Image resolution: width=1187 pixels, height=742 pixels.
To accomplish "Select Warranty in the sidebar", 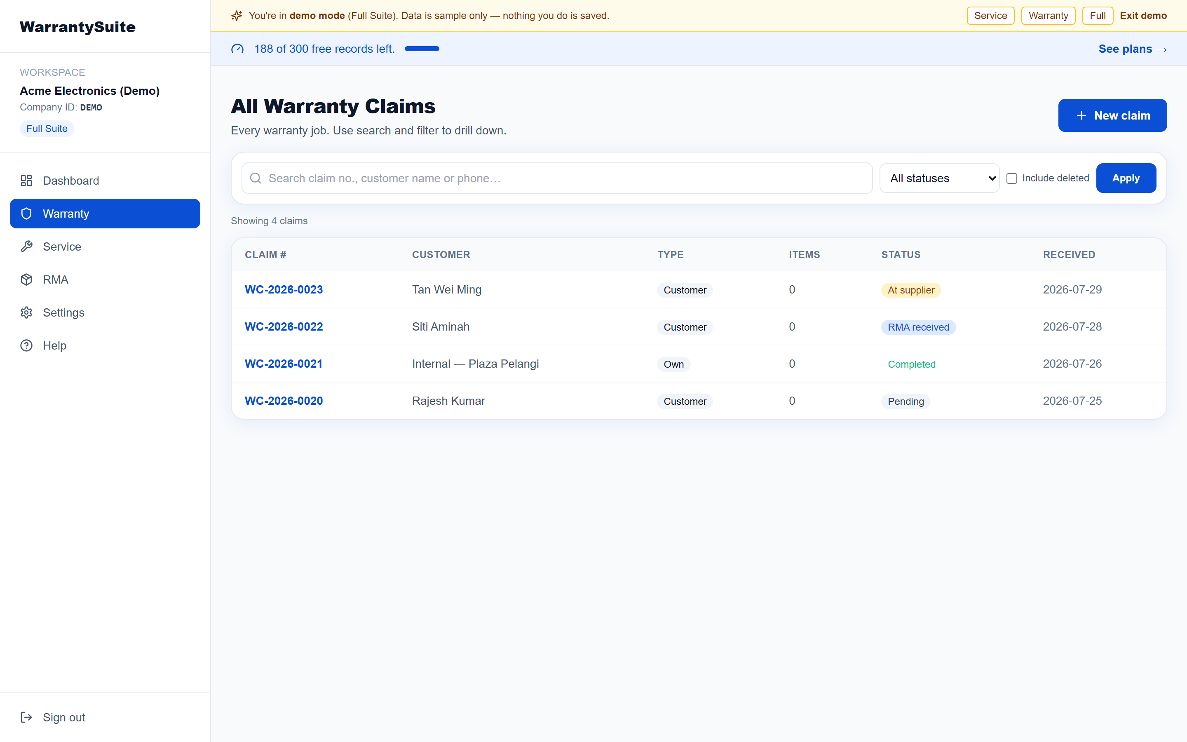I will point(105,214).
